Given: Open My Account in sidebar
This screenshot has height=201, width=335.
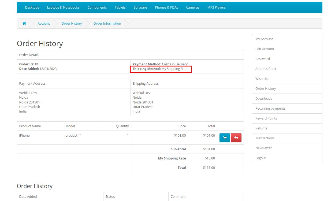Looking at the screenshot, I should click(x=287, y=39).
